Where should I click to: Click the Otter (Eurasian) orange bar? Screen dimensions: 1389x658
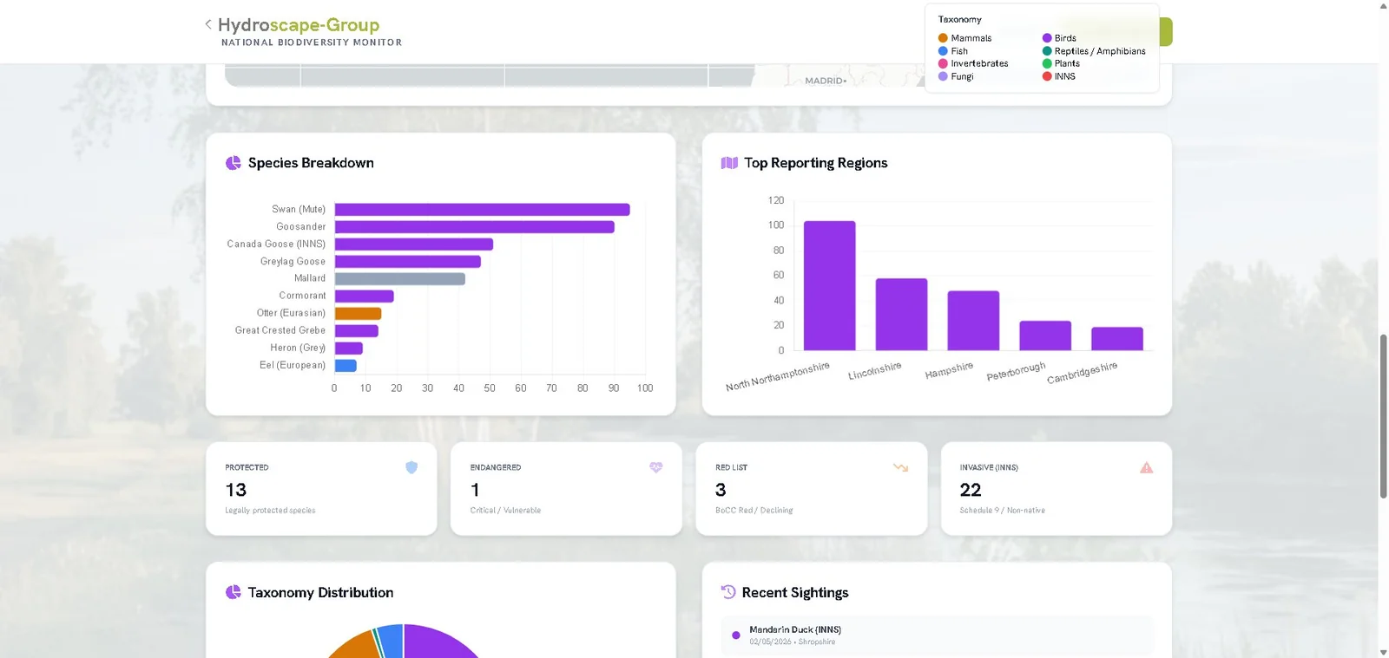coord(359,314)
